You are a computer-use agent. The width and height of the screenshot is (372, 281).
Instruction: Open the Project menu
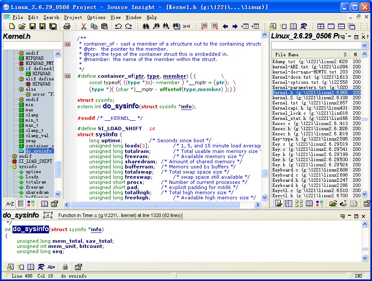(73, 17)
